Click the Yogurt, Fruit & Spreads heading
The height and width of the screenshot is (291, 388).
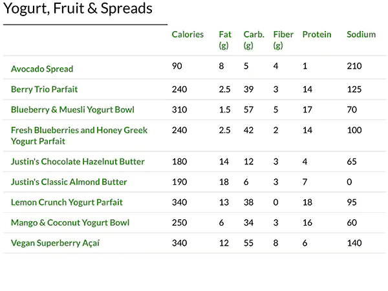pos(78,9)
